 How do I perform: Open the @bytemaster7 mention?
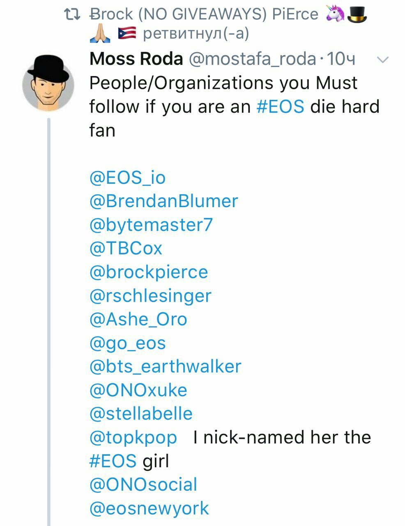(151, 225)
